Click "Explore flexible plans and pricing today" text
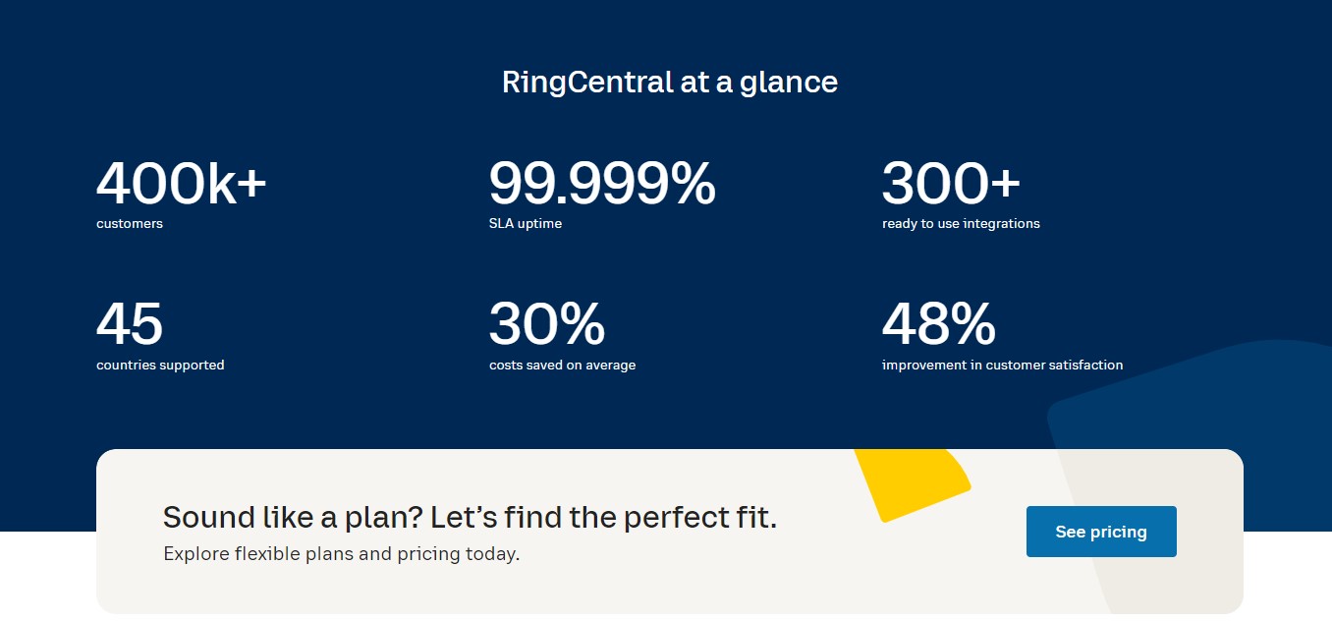Viewport: 1332px width, 621px height. click(341, 554)
